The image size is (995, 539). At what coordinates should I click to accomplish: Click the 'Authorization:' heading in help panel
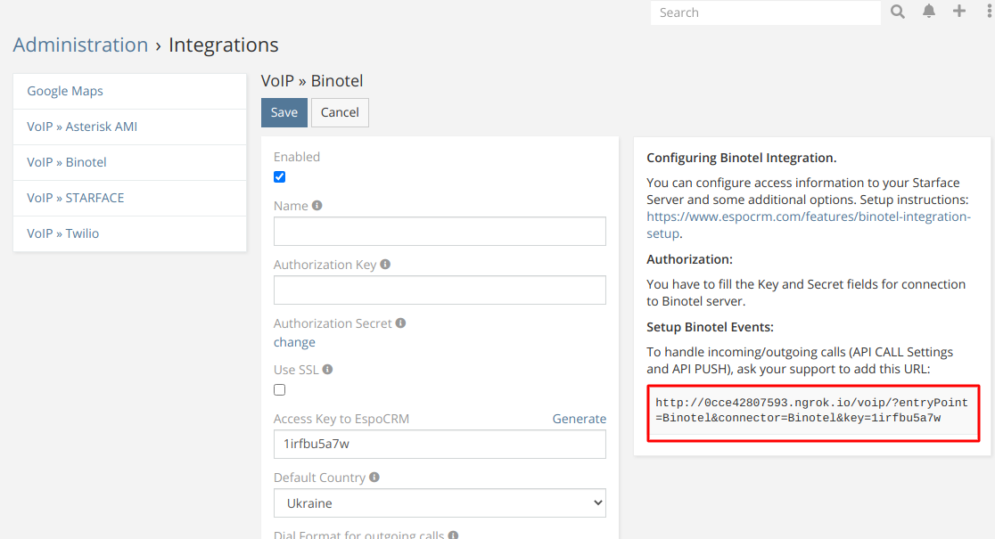[x=690, y=259]
